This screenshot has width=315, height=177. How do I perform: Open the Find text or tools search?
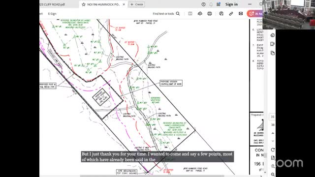click(166, 14)
